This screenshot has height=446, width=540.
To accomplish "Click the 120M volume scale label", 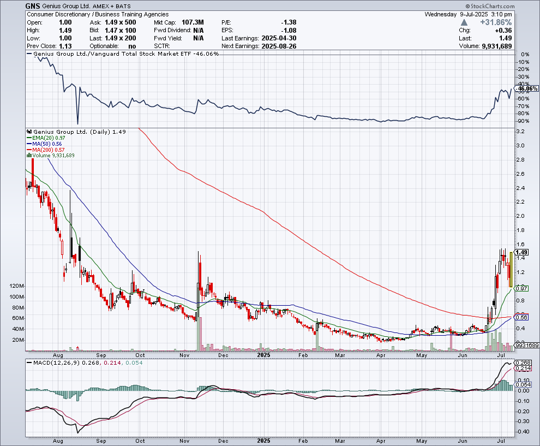I will [17, 286].
